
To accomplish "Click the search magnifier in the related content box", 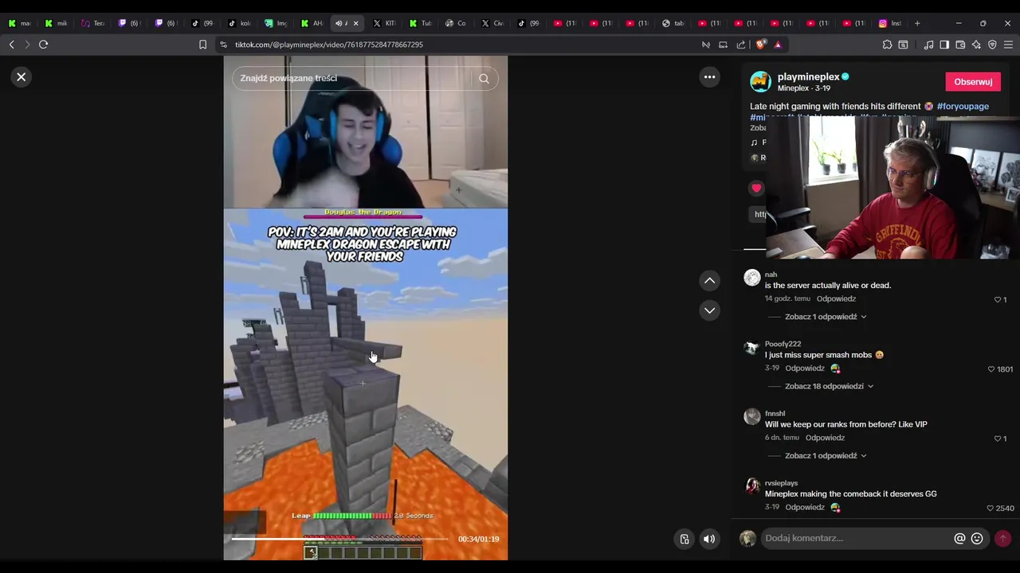I will pyautogui.click(x=484, y=79).
